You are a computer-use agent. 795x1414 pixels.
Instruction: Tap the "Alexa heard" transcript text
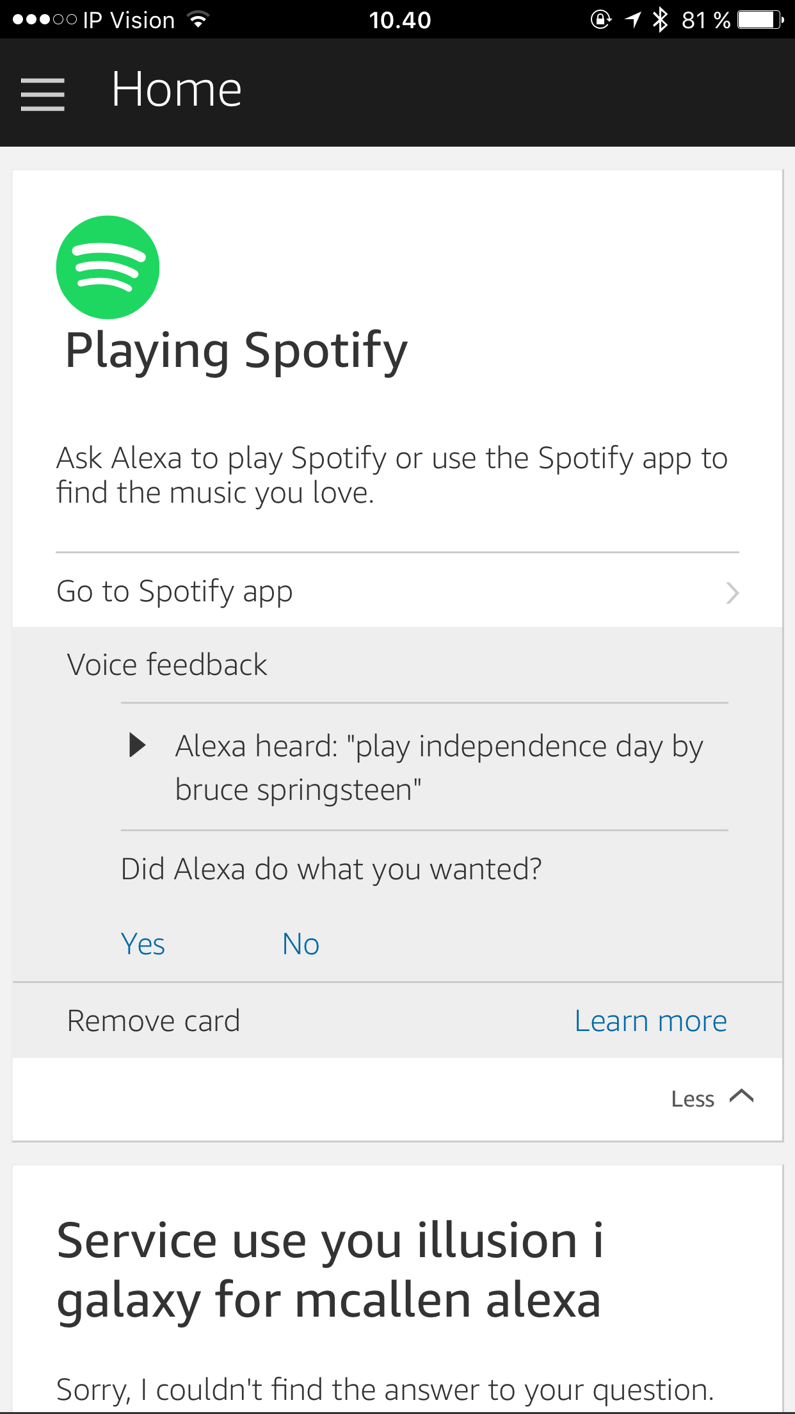[438, 767]
